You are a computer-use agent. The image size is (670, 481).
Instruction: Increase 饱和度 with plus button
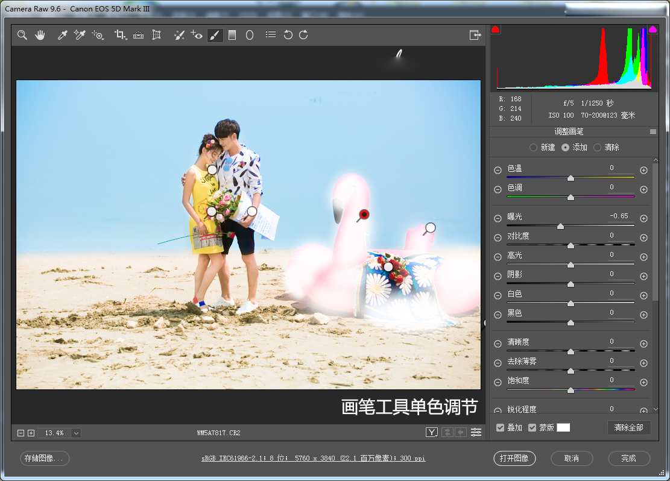coord(643,382)
